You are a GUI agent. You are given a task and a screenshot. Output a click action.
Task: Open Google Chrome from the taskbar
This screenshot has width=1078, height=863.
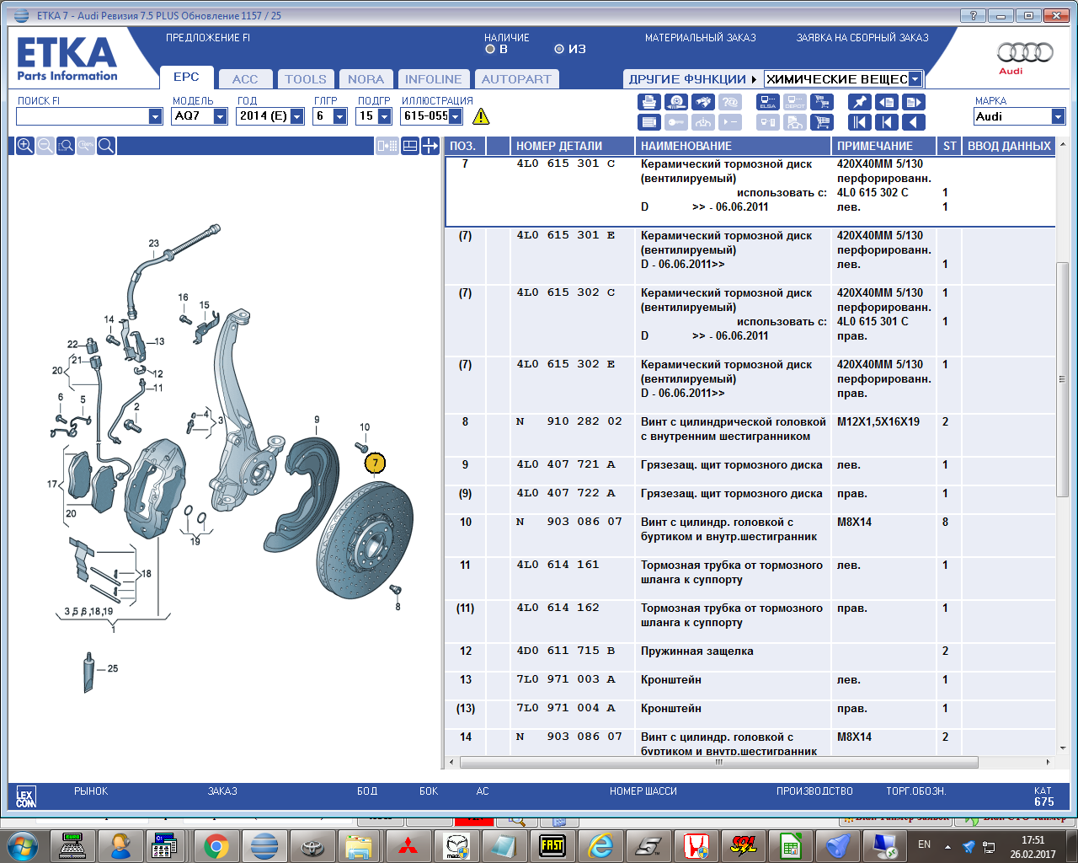point(216,846)
